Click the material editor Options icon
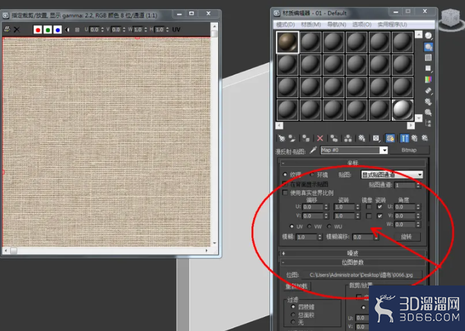Screen dimensions: 465x331 (x=428, y=101)
